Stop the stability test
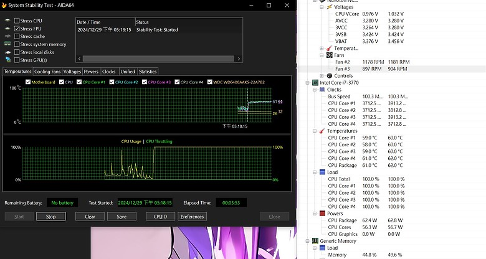The width and height of the screenshot is (486, 259). pos(51,217)
